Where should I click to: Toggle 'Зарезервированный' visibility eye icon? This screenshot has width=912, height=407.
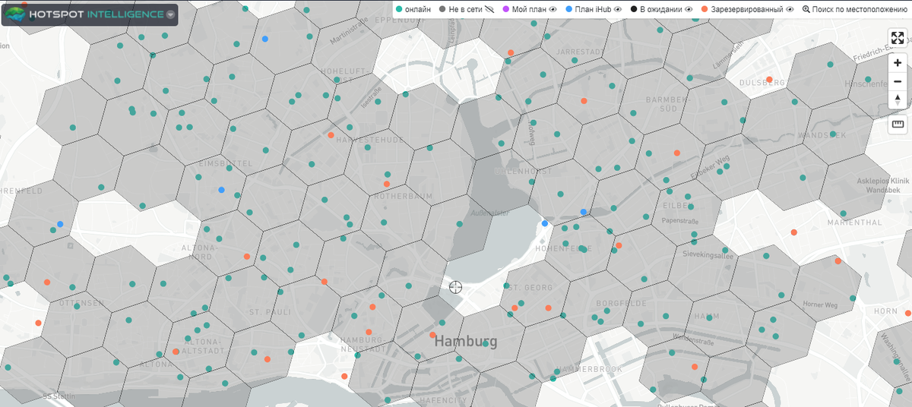(x=790, y=9)
